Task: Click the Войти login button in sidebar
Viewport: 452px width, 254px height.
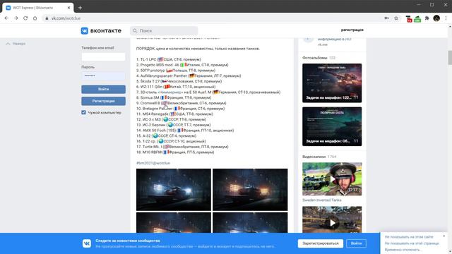Action: pyautogui.click(x=103, y=90)
